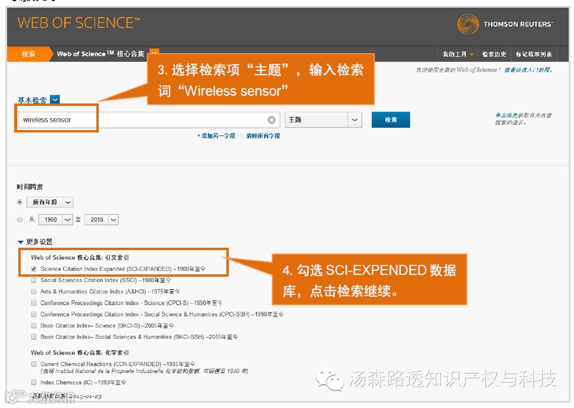
Task: Check the Index Chemicus (IC) checkbox
Action: click(x=34, y=383)
